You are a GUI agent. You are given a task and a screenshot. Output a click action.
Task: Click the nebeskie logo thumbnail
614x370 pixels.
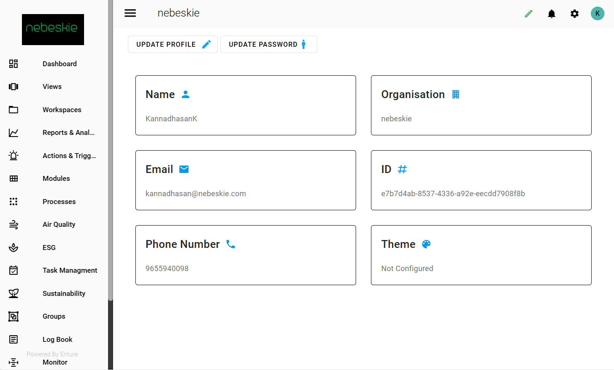click(53, 29)
